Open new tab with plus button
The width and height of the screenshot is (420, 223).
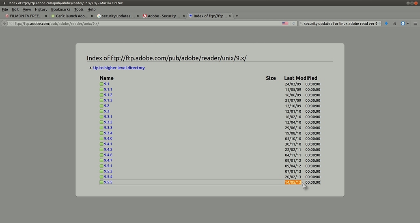pyautogui.click(x=237, y=16)
